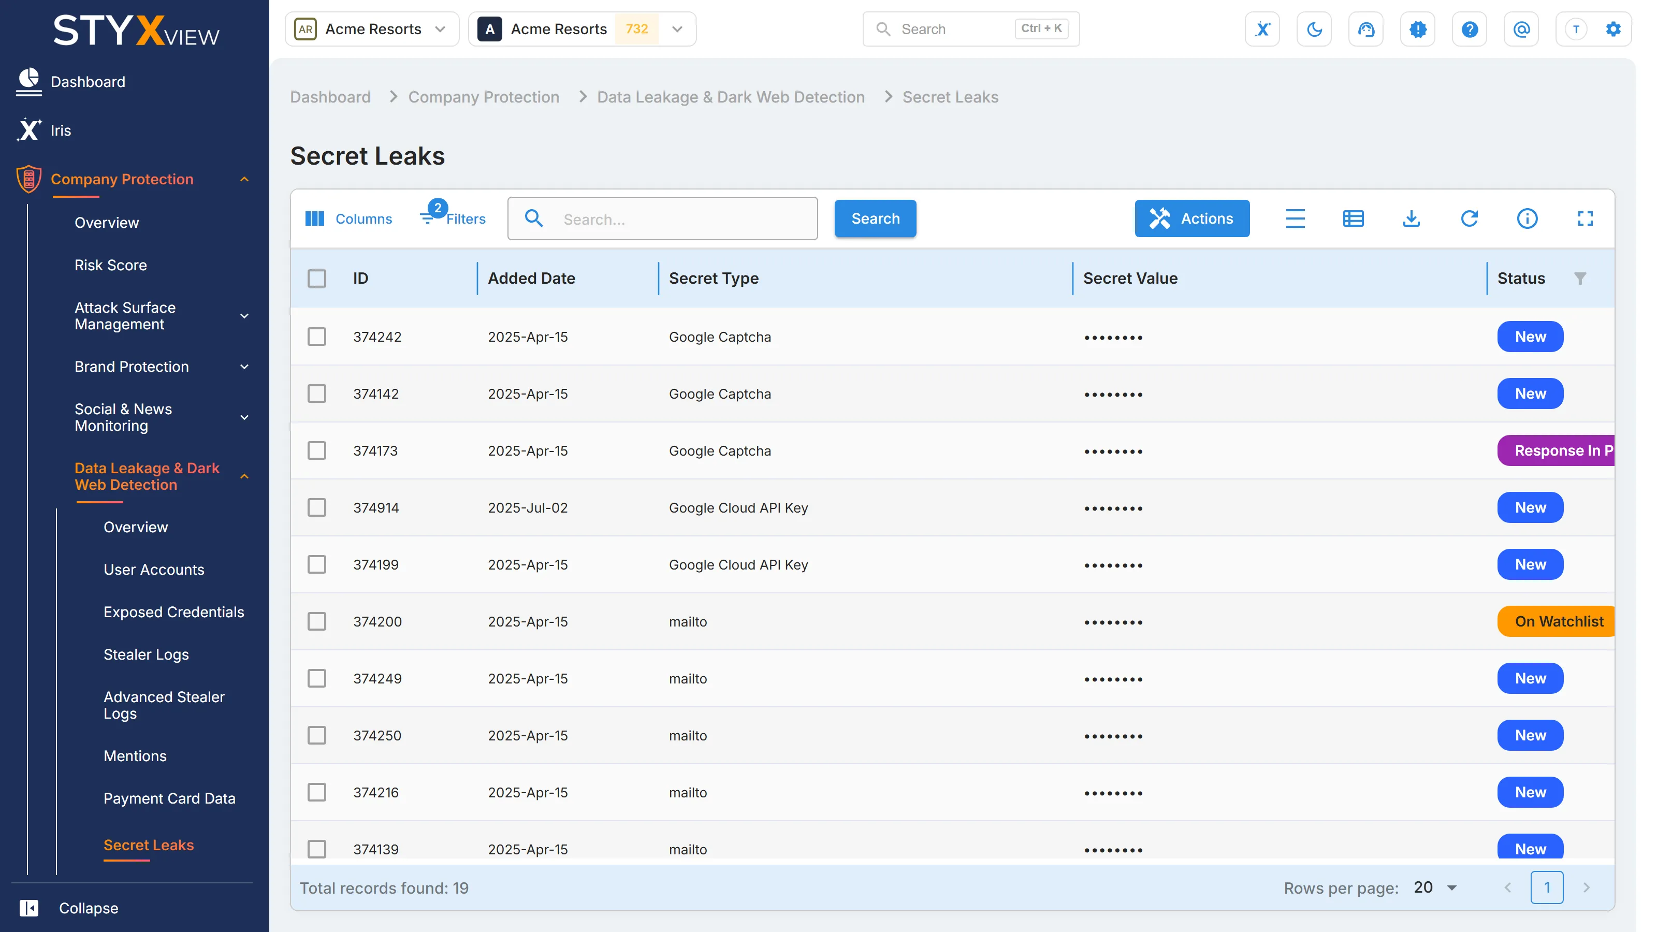This screenshot has height=932, width=1657.
Task: Open the Acme Resorts 732 company dropdown
Action: pos(582,29)
